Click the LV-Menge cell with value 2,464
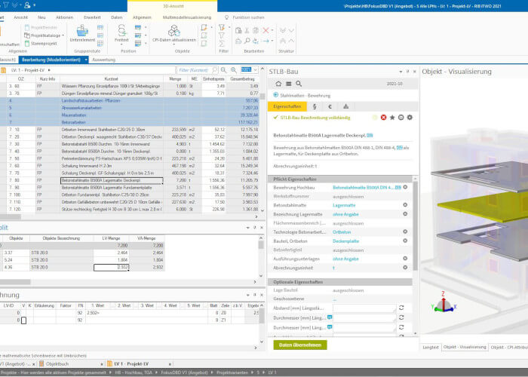This screenshot has height=377, width=528. 111,253
